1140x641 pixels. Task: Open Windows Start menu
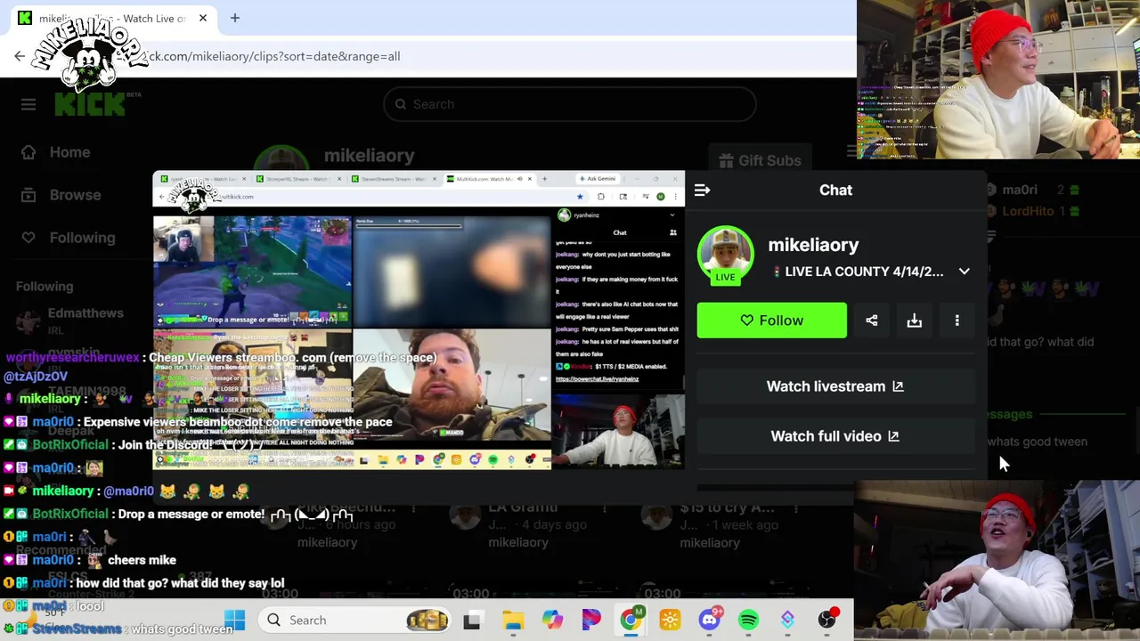tap(234, 620)
